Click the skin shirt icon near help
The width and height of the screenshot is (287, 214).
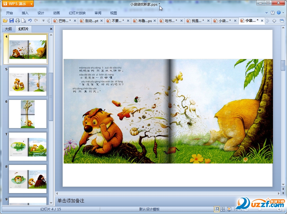click(x=272, y=13)
